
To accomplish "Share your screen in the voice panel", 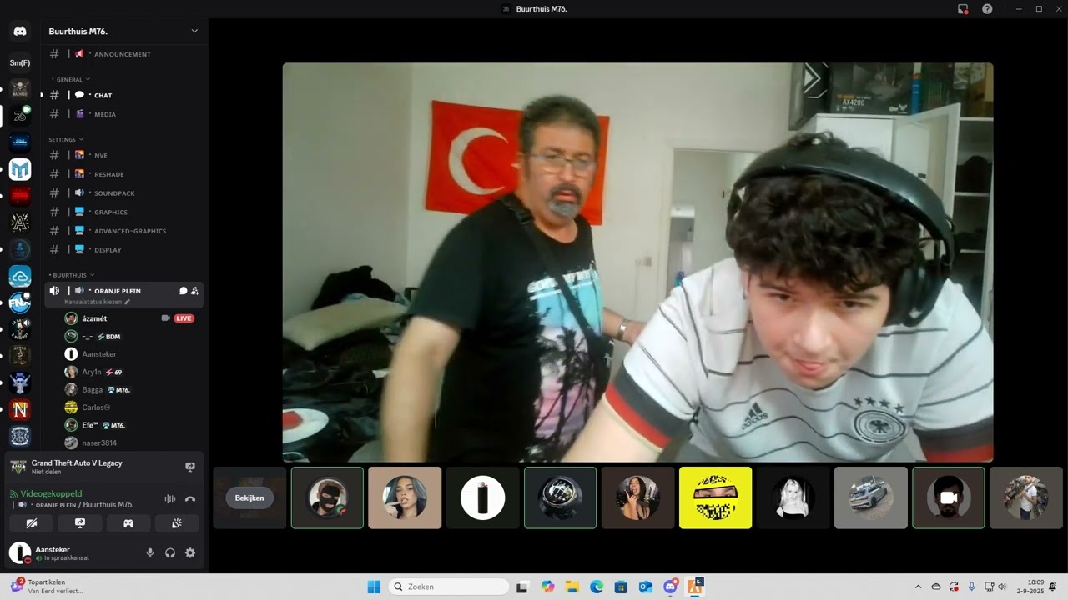I will [x=80, y=523].
